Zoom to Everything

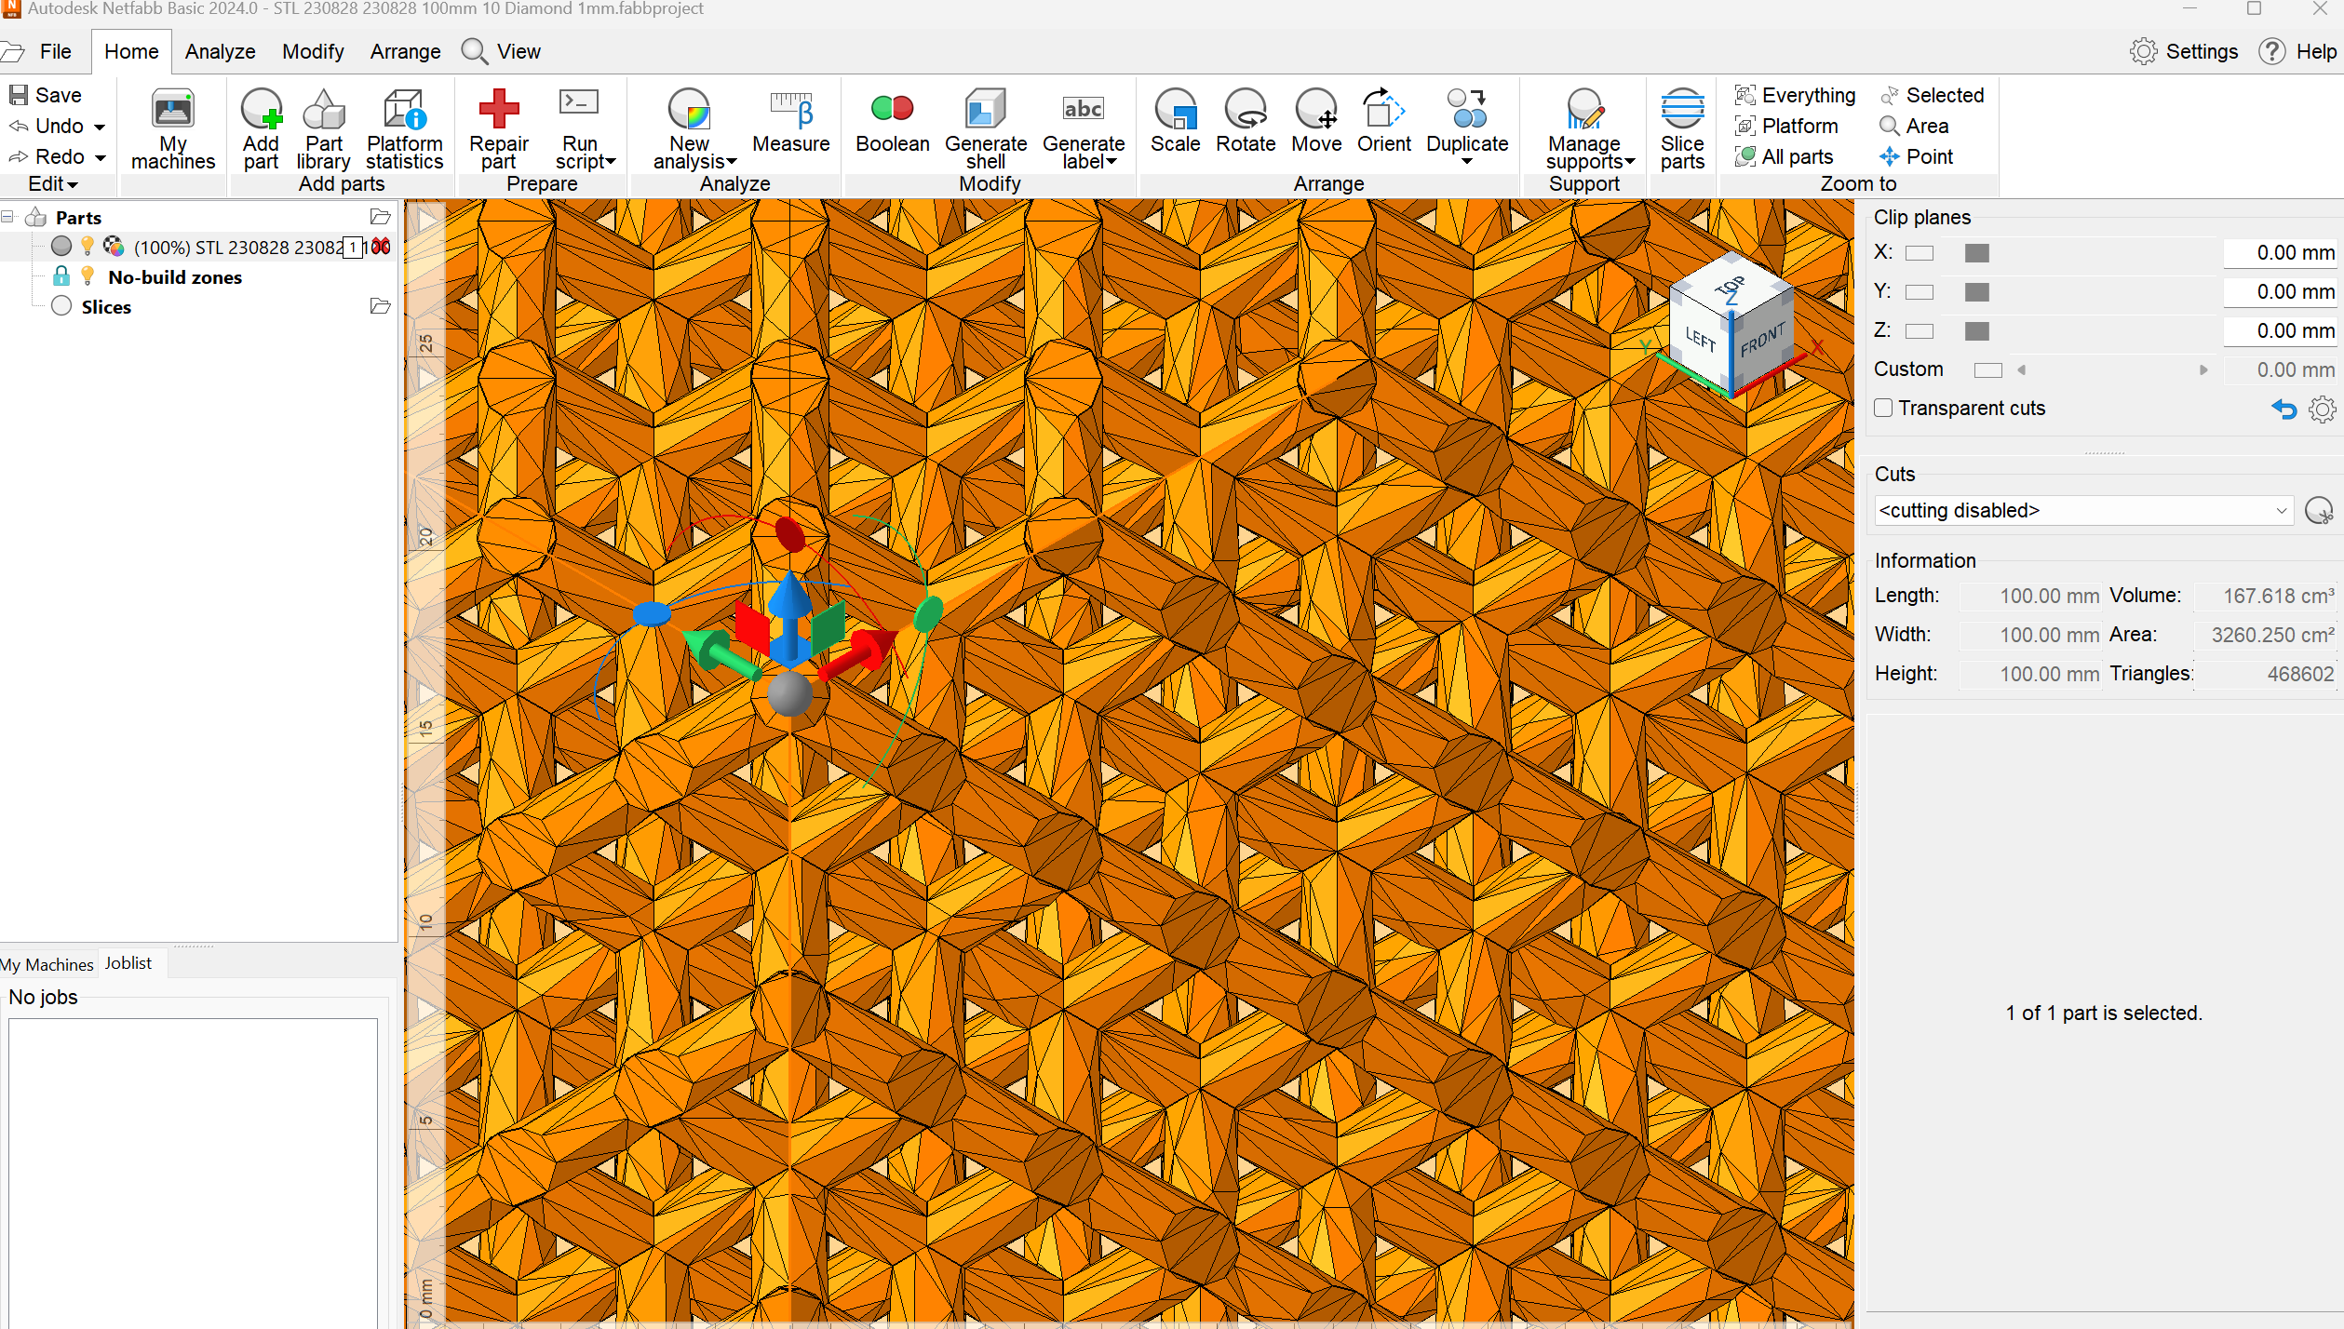(x=1796, y=95)
